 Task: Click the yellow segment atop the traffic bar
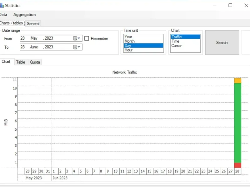pos(237,81)
